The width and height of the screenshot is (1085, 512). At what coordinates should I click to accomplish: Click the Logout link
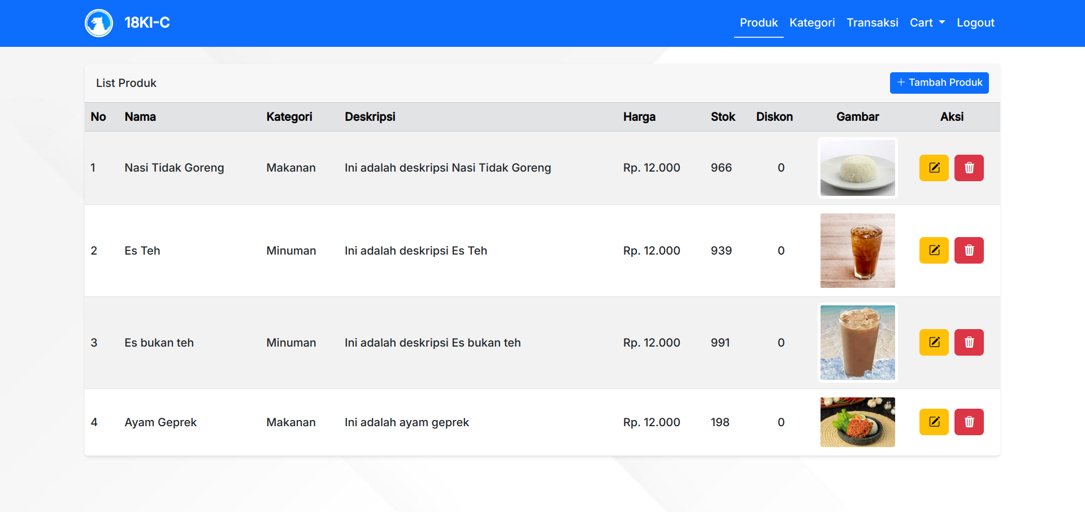pyautogui.click(x=975, y=23)
